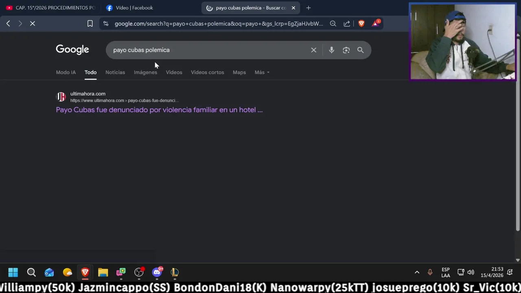The height and width of the screenshot is (293, 521).
Task: Open Brave Shields lion icon
Action: pyautogui.click(x=361, y=24)
